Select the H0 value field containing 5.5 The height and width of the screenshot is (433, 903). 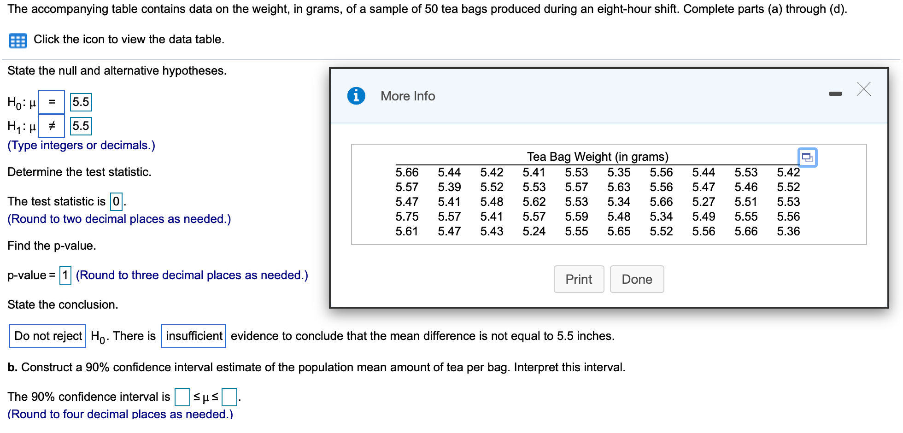click(81, 102)
